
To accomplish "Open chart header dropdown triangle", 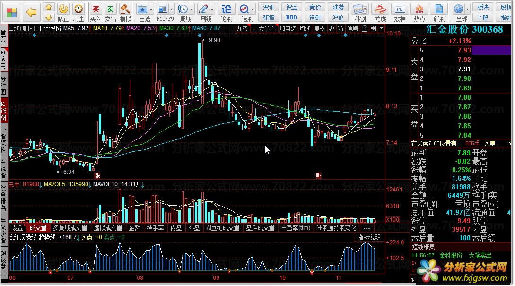I will (381, 28).
